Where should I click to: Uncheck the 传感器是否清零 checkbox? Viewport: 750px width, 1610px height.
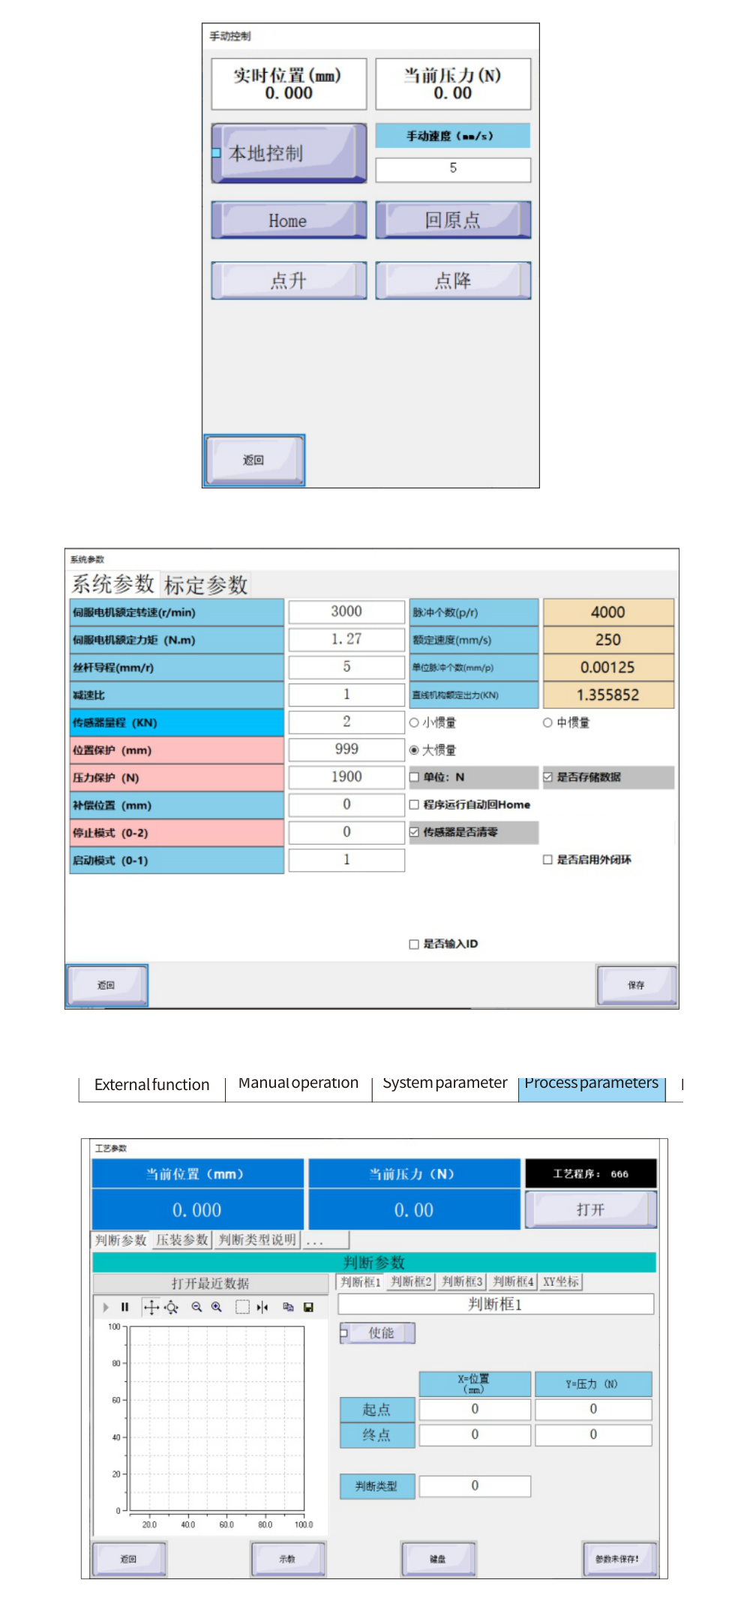(x=414, y=832)
